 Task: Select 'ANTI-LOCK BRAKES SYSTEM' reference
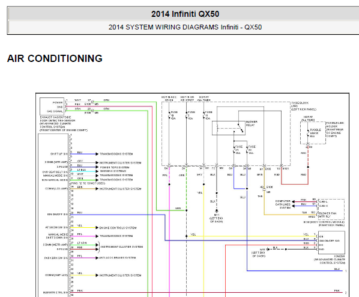pos(118,258)
